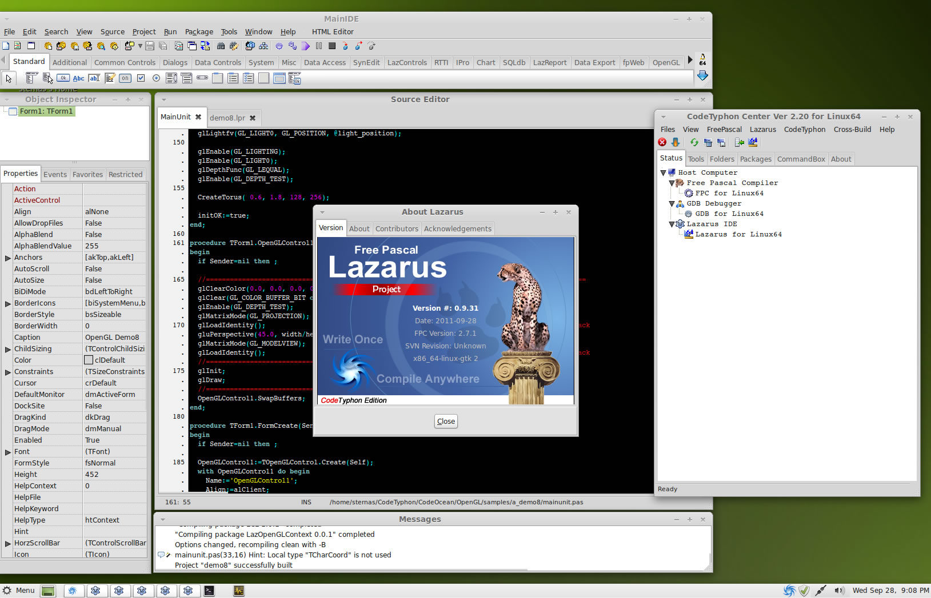Select Form1: TForm1 in the component tree
This screenshot has height=598, width=931.
point(46,111)
